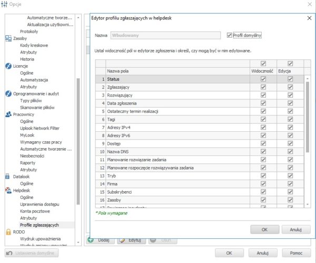Click OK in the profile editor dialog
The height and width of the screenshot is (263, 316).
click(x=264, y=229)
